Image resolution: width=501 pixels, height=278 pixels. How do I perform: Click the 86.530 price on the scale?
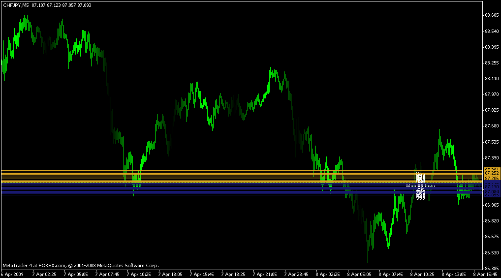[492, 252]
